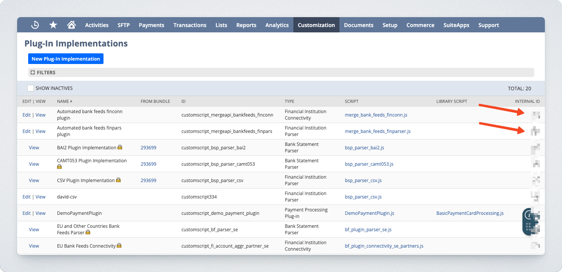The height and width of the screenshot is (272, 562).
Task: Open merge_bank_feeds_finconn.js script link
Action: [376, 115]
